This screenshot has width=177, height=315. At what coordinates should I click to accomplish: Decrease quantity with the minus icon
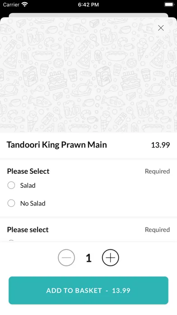pyautogui.click(x=66, y=258)
